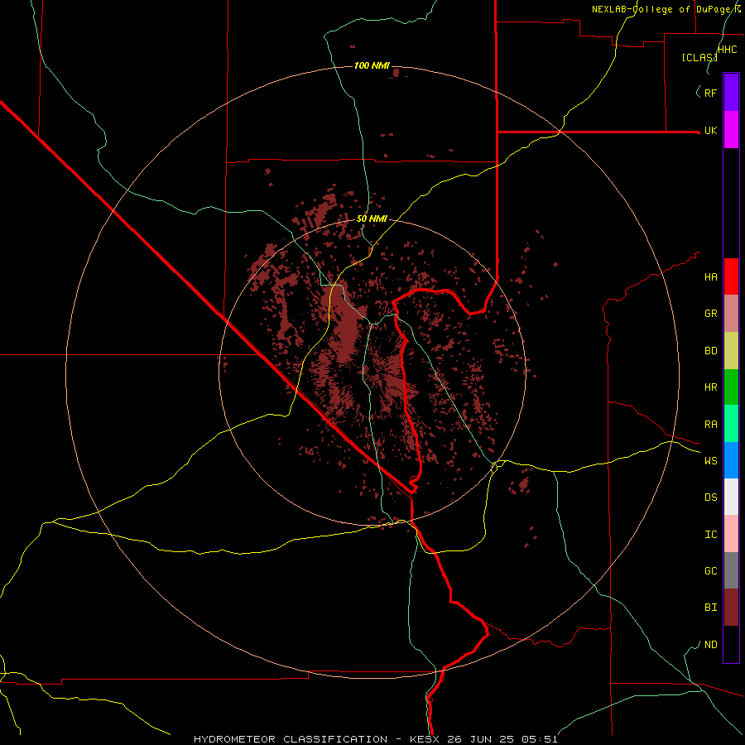This screenshot has width=745, height=745.
Task: Click the light pink IC swatch
Action: [x=731, y=534]
